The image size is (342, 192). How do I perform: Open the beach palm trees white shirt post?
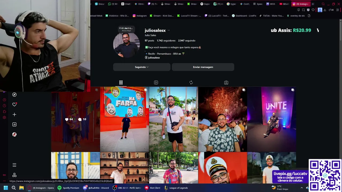click(173, 119)
